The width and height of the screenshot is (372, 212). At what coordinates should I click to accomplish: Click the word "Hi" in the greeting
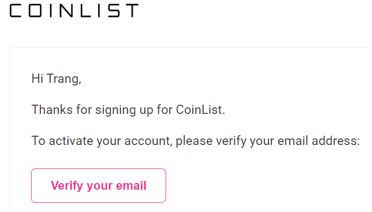(37, 78)
